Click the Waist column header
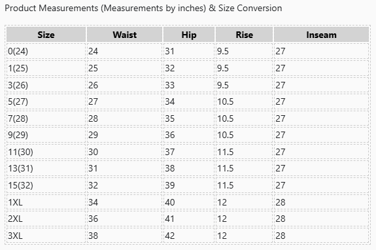This screenshot has width=376, height=250. (x=124, y=35)
